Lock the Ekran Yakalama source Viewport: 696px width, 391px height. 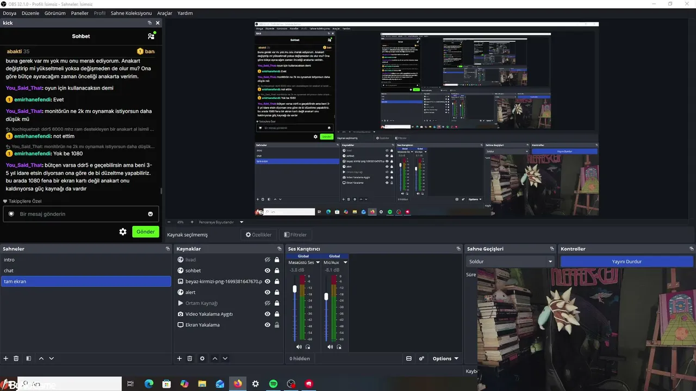pyautogui.click(x=277, y=325)
